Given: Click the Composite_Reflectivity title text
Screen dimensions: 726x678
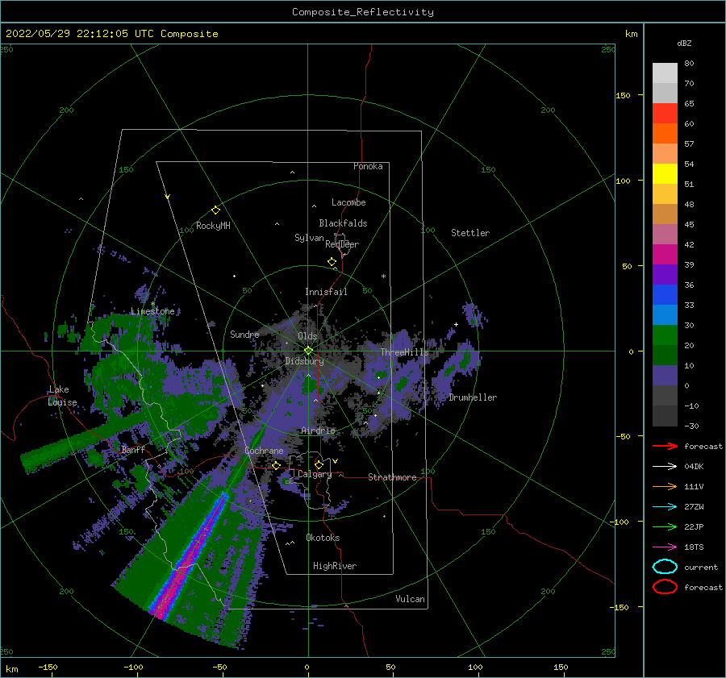Looking at the screenshot, I should 363,12.
